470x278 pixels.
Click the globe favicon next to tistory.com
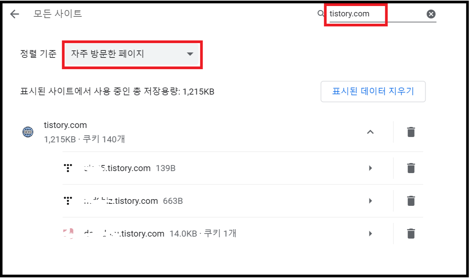coord(27,132)
